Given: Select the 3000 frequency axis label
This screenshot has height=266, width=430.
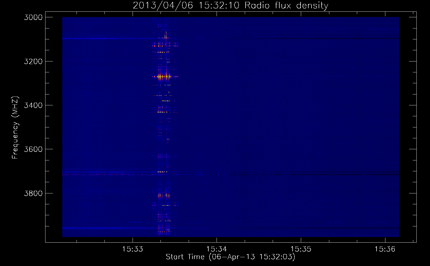Looking at the screenshot, I should (x=33, y=17).
